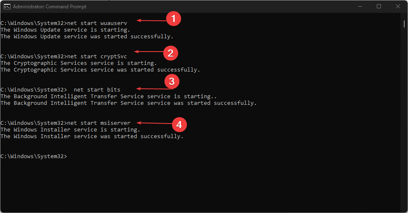
Task: Click the Administrator: Command Prompt title text
Action: tap(49, 7)
